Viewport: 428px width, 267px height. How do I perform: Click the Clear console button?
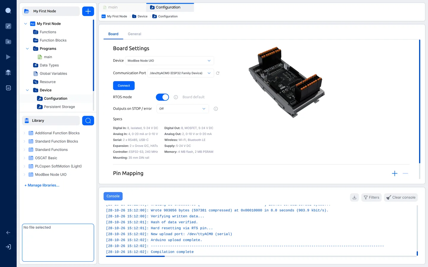[x=401, y=197]
